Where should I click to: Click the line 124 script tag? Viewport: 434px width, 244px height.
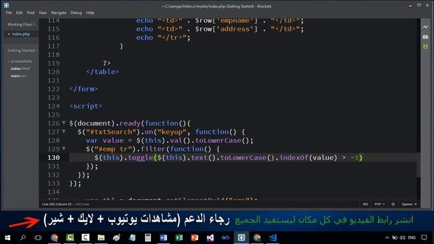tap(86, 106)
